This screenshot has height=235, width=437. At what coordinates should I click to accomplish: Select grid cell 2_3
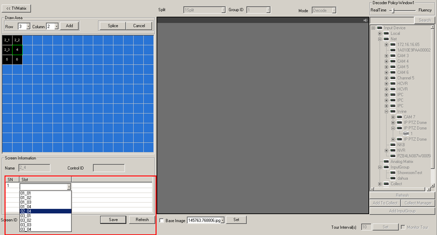tap(7, 50)
